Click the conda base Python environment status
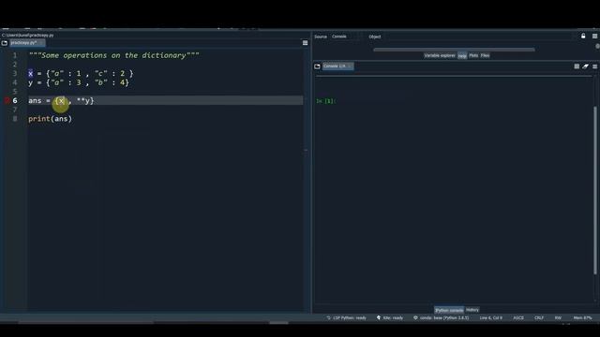Image resolution: width=600 pixels, height=337 pixels. point(441,318)
